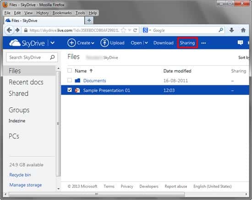
Task: Sort by Name arrow in header
Action: click(x=91, y=71)
